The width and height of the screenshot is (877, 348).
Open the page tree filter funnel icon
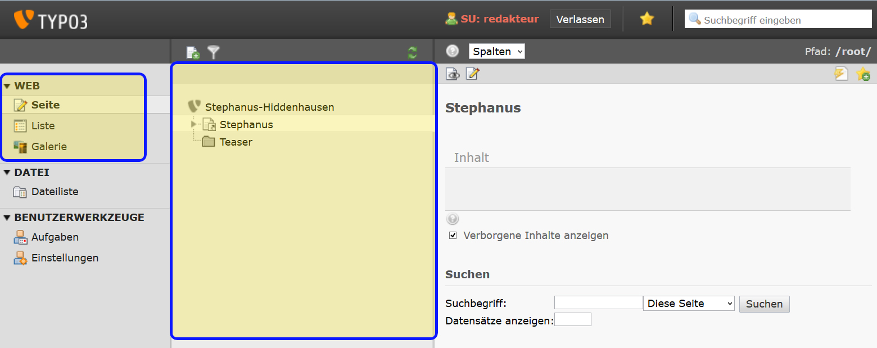click(213, 52)
